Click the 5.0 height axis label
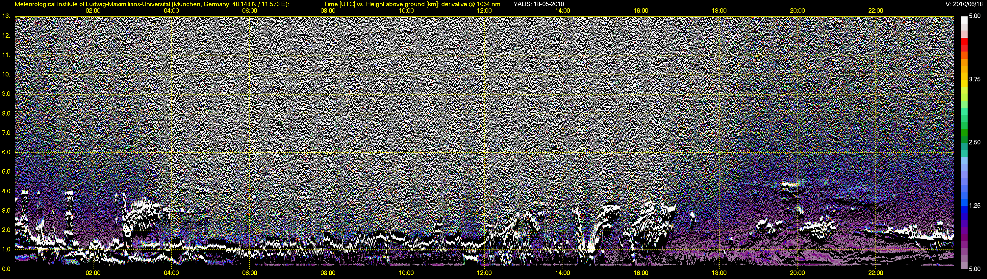This screenshot has height=279, width=987. click(x=6, y=171)
